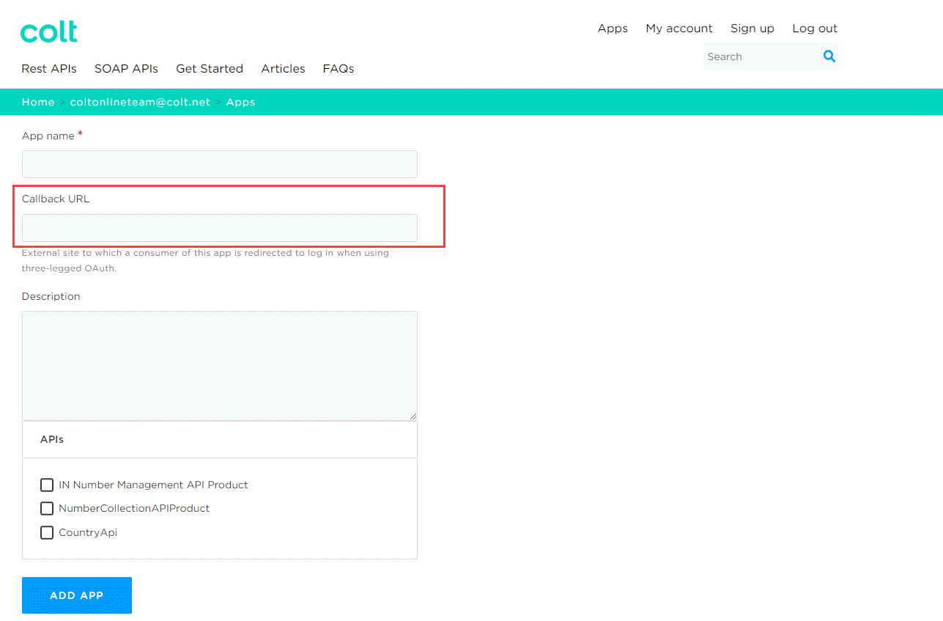Open the FAQs page

[339, 68]
